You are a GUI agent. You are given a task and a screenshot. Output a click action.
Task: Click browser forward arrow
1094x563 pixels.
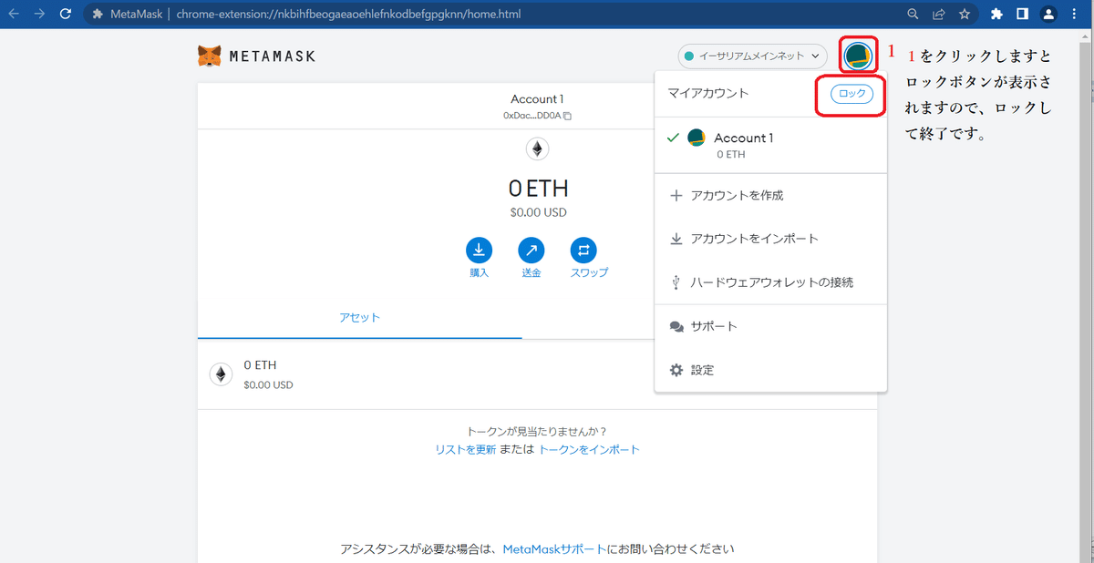tap(39, 14)
